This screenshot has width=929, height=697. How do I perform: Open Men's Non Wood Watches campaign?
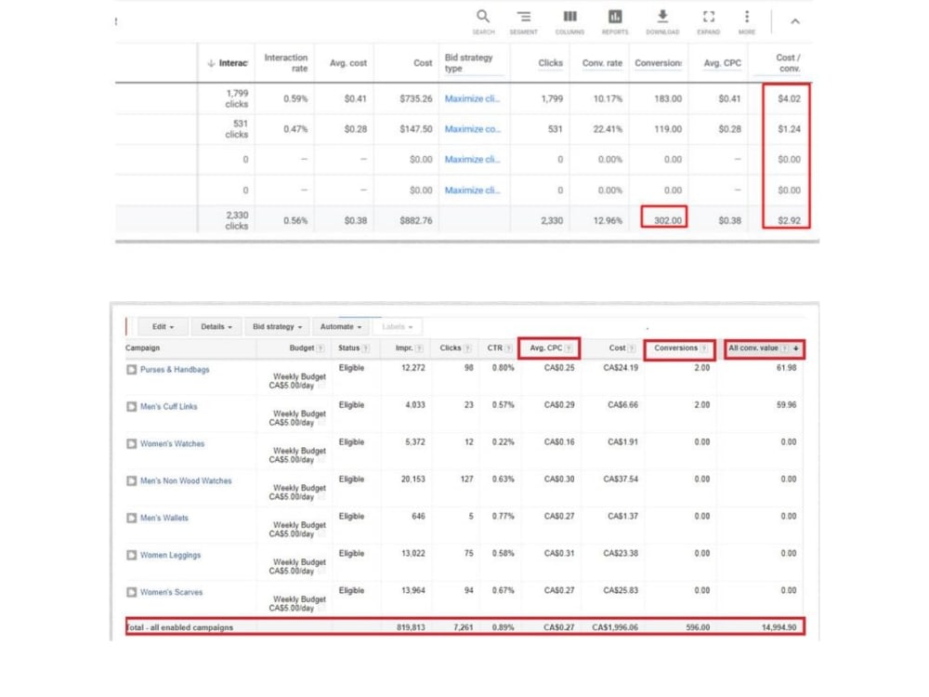(186, 481)
